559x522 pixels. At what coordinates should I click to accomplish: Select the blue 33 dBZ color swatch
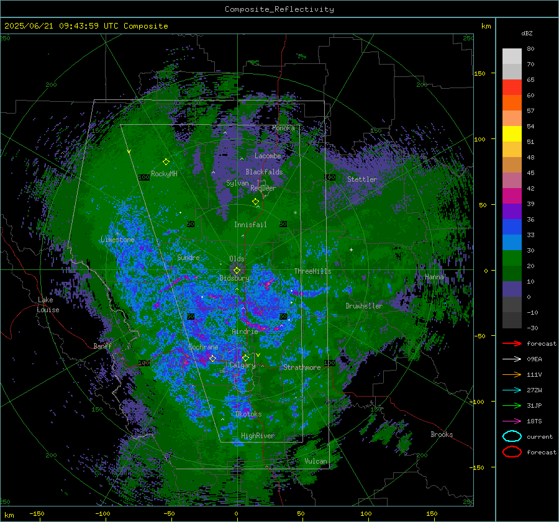(512, 227)
